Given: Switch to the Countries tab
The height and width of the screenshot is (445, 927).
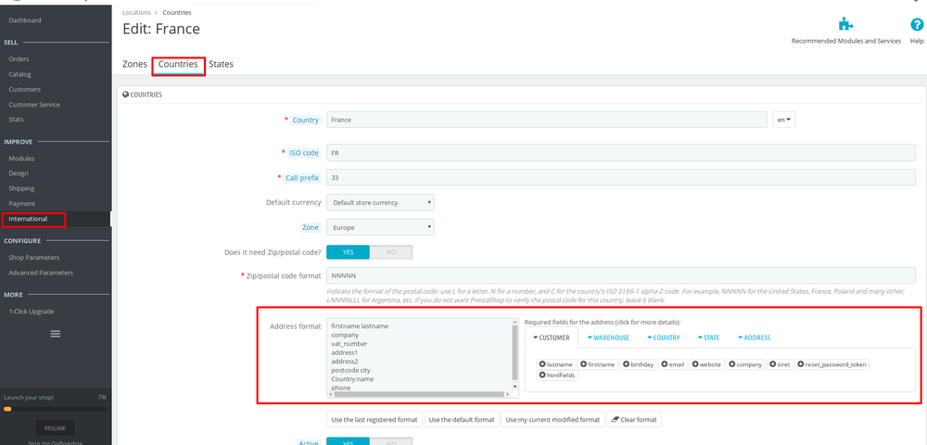Looking at the screenshot, I should 178,64.
